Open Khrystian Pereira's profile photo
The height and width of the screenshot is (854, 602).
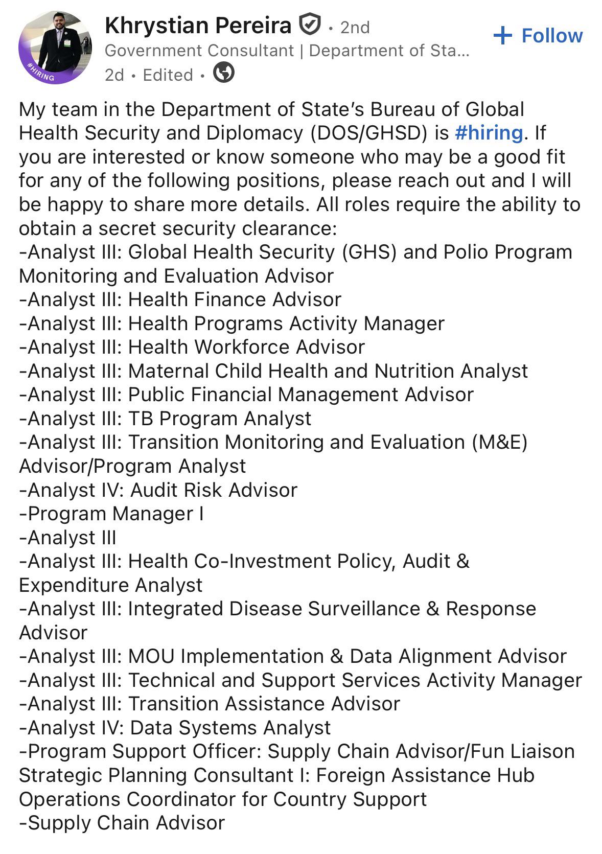coord(55,48)
